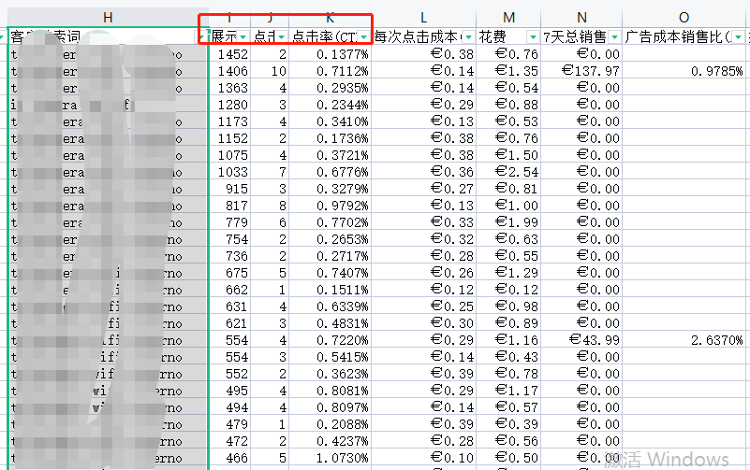Select the impressions cell showing 675
750x470 pixels.
[229, 273]
